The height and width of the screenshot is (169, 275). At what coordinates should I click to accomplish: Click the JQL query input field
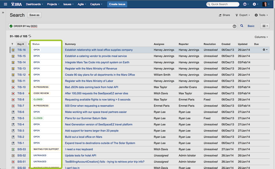tap(122, 26)
